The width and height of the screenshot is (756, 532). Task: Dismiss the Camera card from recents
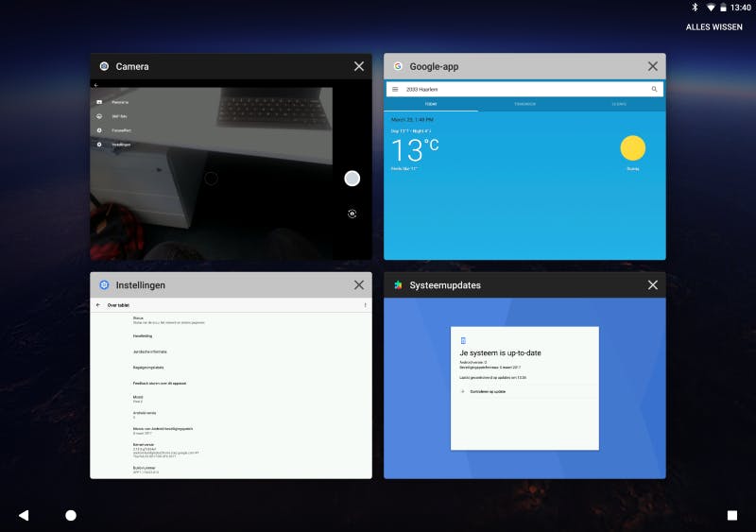(359, 66)
